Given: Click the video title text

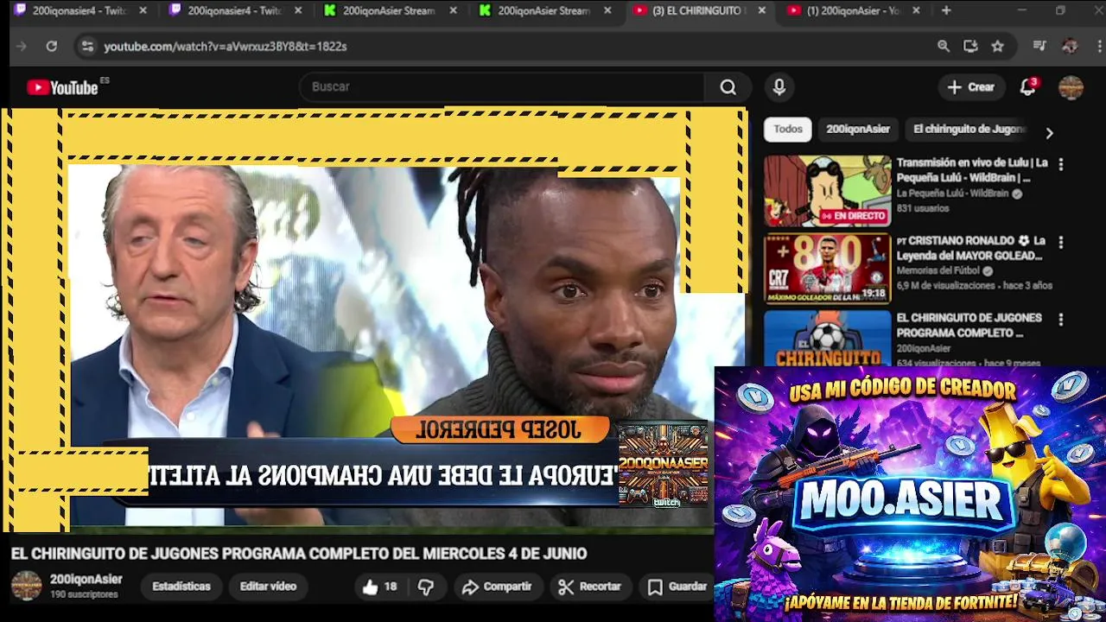Looking at the screenshot, I should (299, 554).
